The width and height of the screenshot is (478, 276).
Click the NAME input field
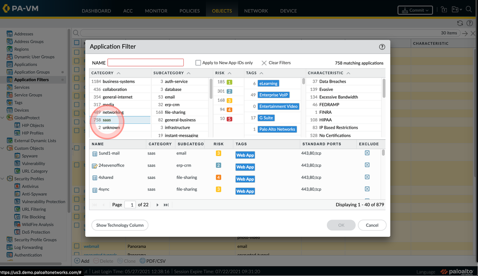click(145, 63)
